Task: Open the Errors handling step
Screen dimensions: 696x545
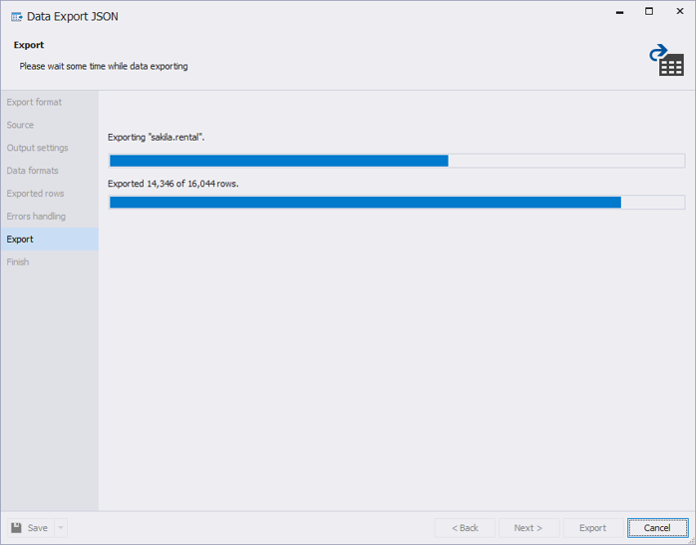Action: pos(36,217)
